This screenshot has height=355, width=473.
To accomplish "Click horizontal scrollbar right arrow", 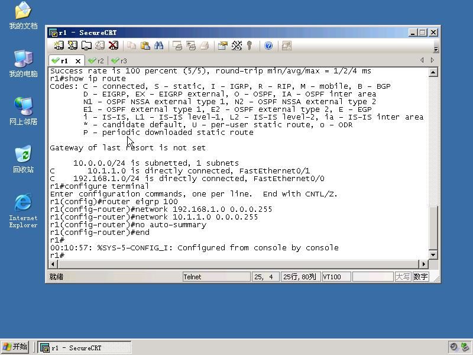I will (423, 264).
